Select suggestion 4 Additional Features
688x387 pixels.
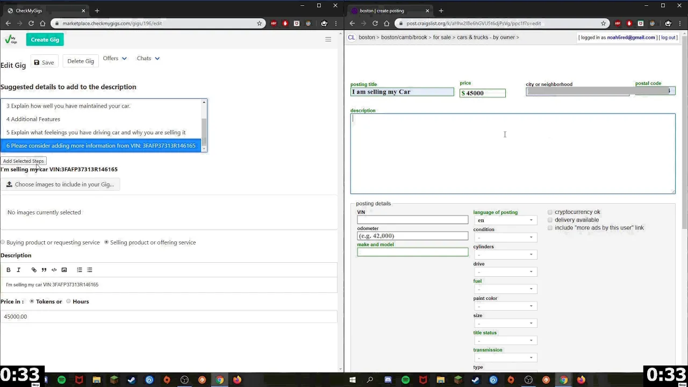coord(101,119)
